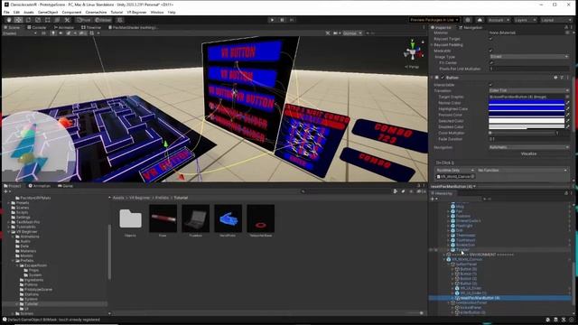Select the Rect Transform tool
578x325 pixels.
coord(47,20)
